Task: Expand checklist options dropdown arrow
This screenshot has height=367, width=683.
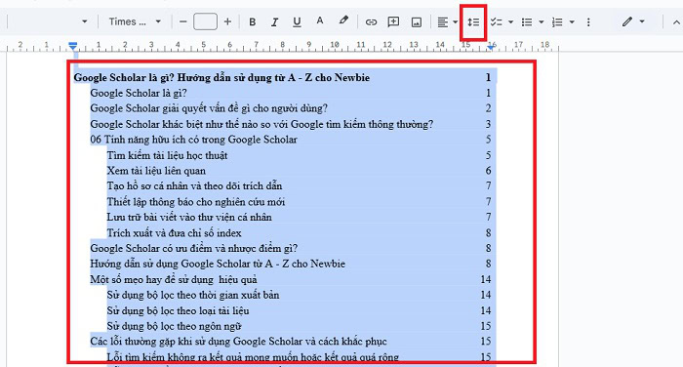Action: click(510, 21)
